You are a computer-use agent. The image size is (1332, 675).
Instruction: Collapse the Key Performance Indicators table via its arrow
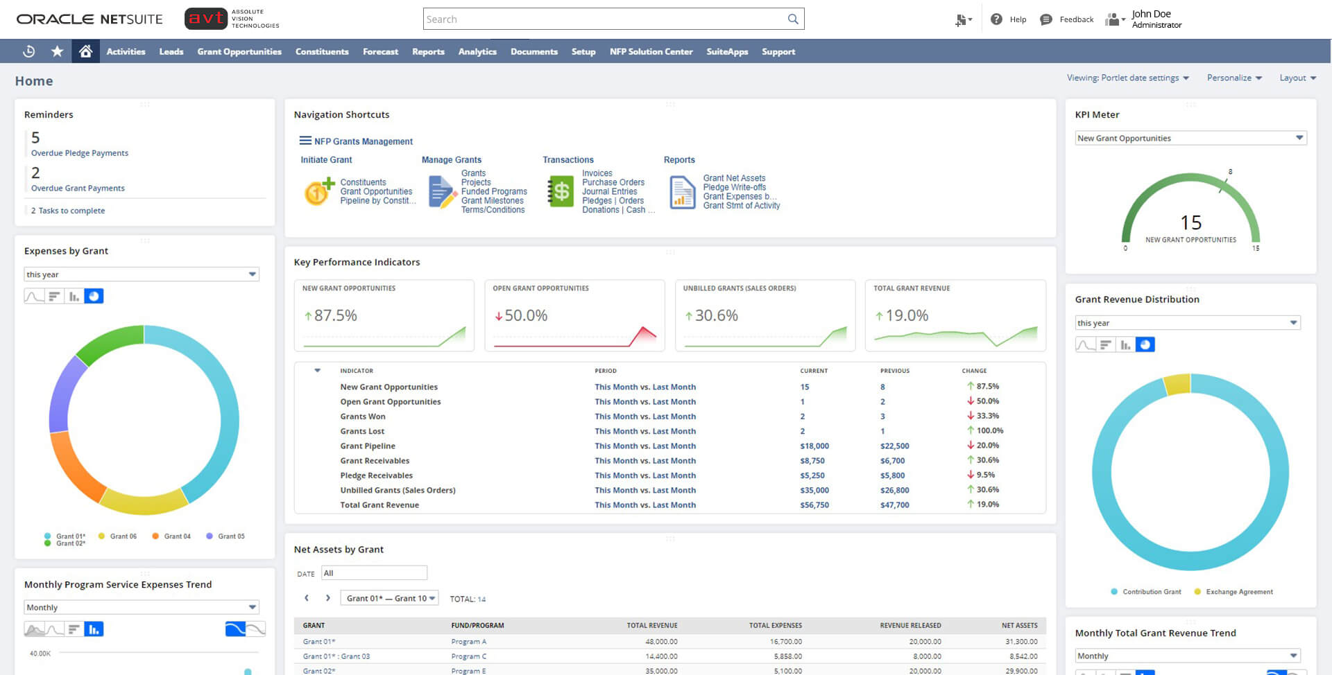click(318, 370)
